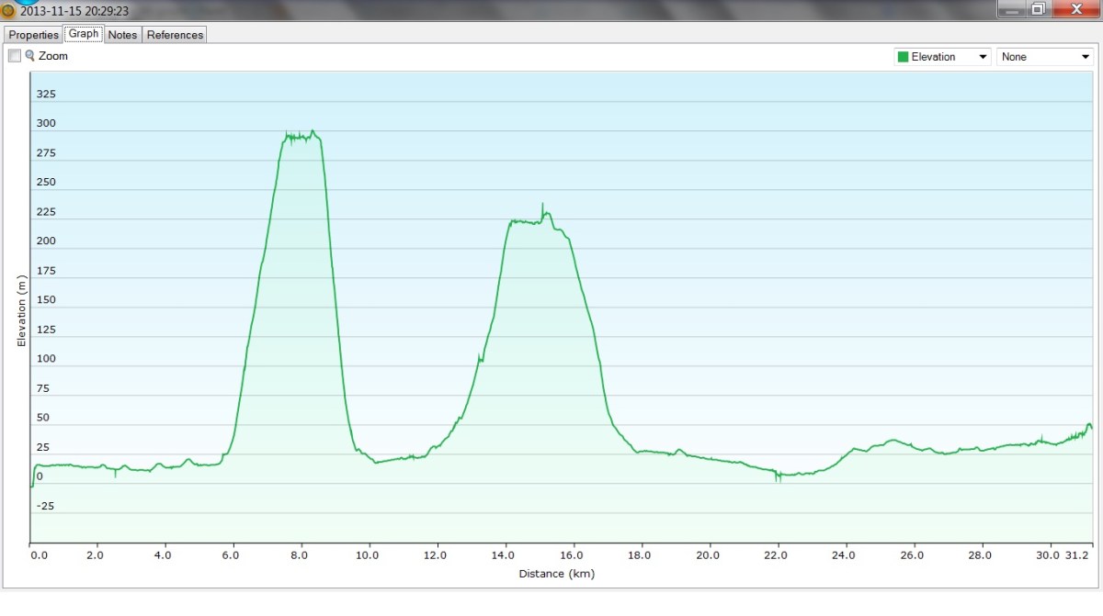The height and width of the screenshot is (616, 1103).
Task: Switch to the Notes tab
Action: click(122, 35)
